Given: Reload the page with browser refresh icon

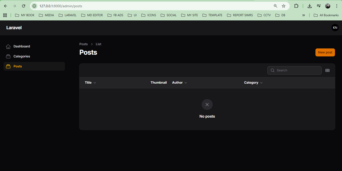Looking at the screenshot, I should point(24,6).
